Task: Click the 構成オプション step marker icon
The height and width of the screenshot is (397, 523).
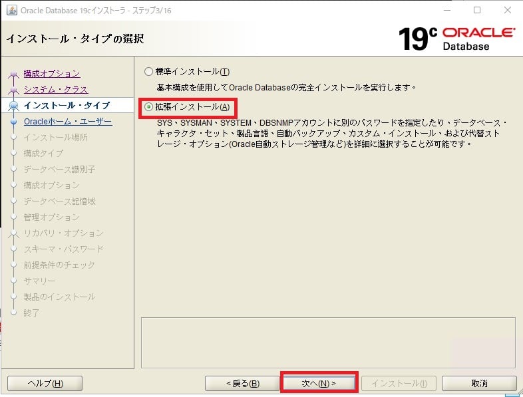Action: [13, 74]
